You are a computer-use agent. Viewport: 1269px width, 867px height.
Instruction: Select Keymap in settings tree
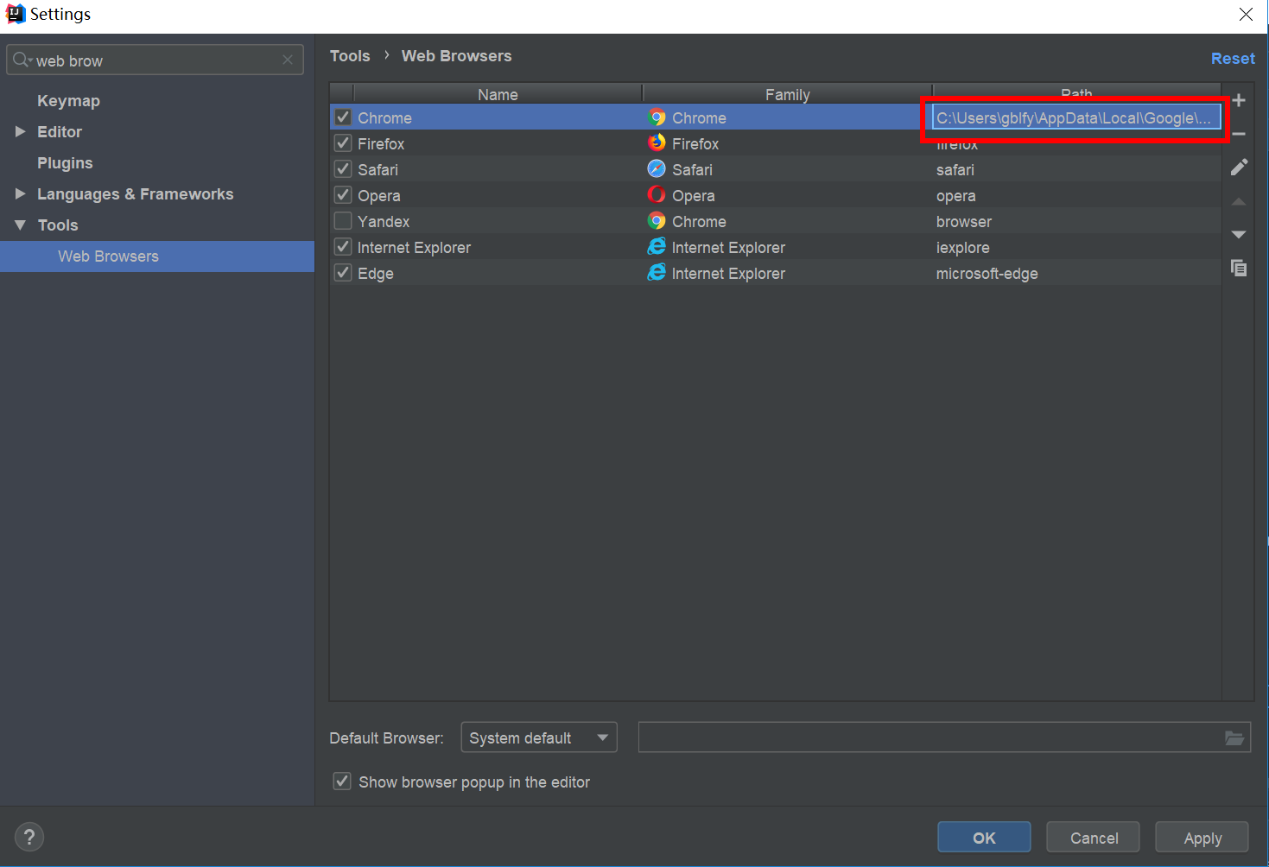click(x=68, y=101)
